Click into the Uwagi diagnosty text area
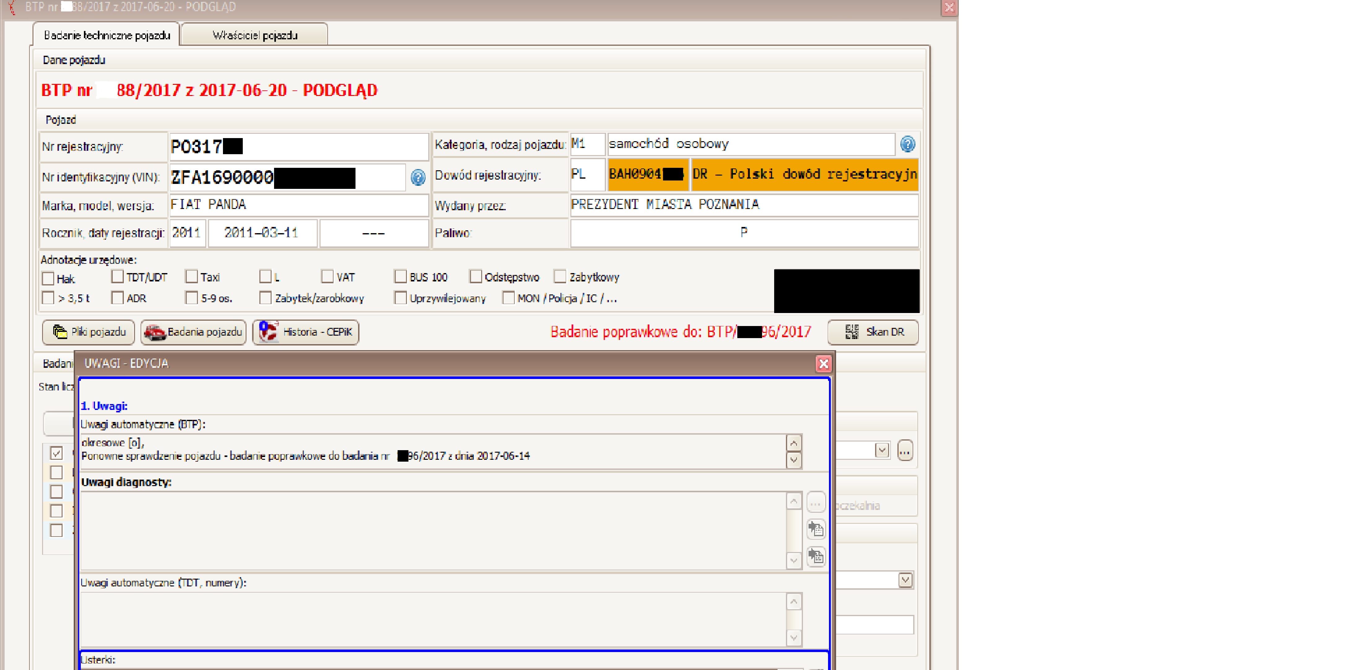The image size is (1365, 670). click(x=433, y=531)
